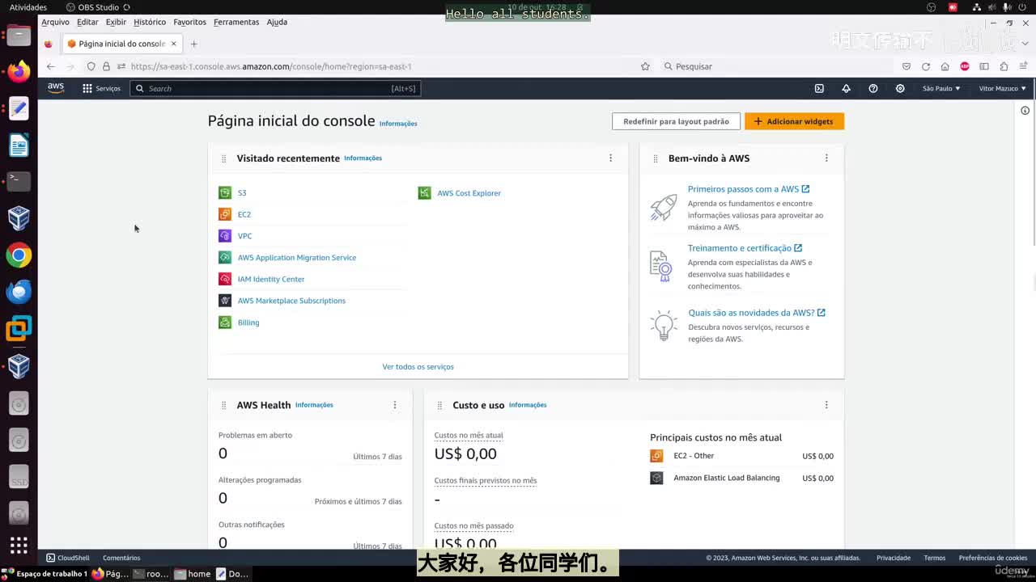Open AWS Marketplace Subscriptions link

tap(291, 301)
